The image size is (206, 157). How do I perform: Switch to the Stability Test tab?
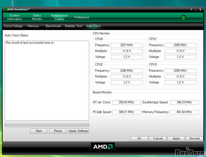tap(73, 26)
